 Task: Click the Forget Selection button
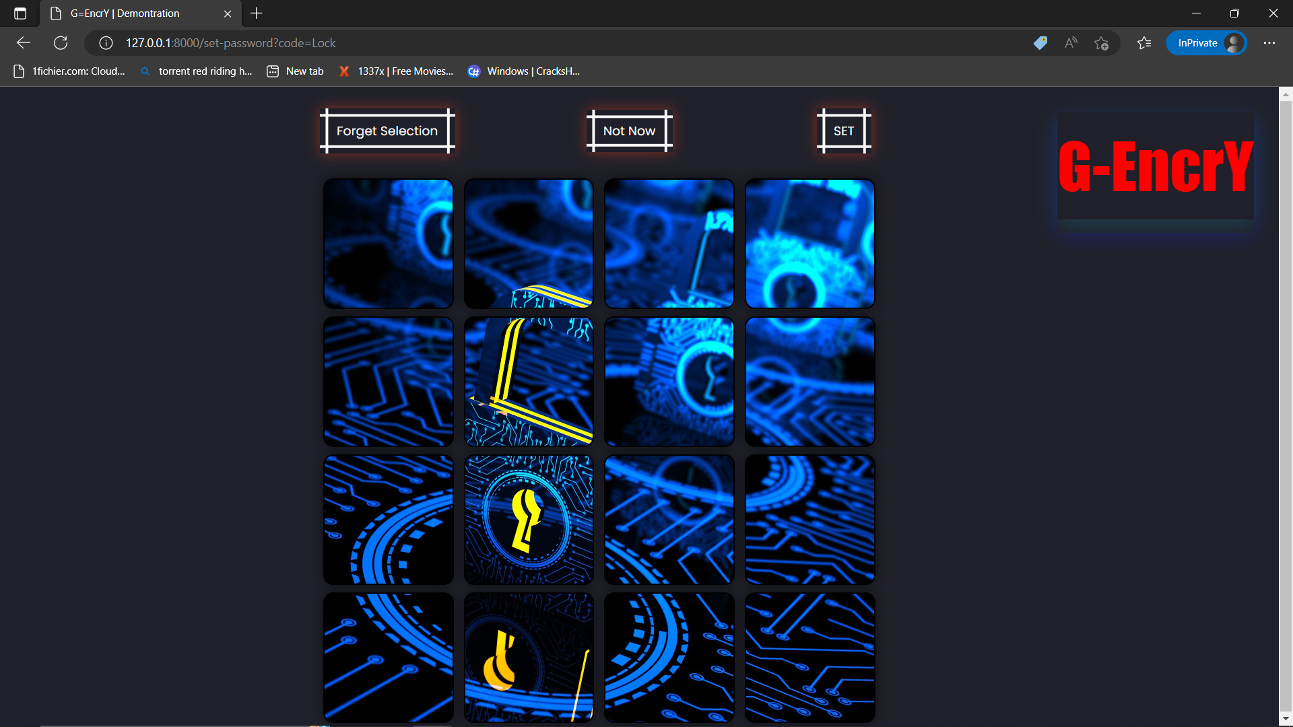click(x=387, y=131)
